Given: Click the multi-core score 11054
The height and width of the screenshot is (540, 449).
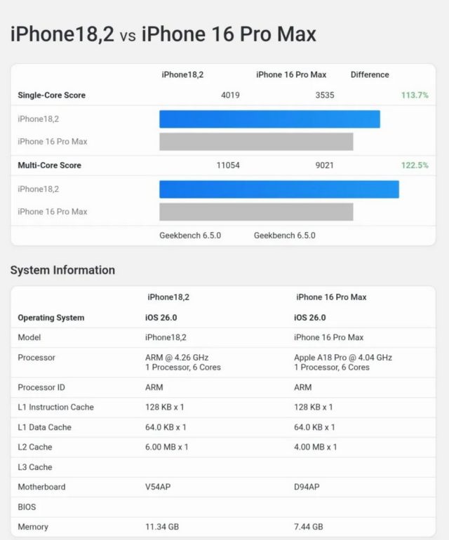Looking at the screenshot, I should click(228, 166).
